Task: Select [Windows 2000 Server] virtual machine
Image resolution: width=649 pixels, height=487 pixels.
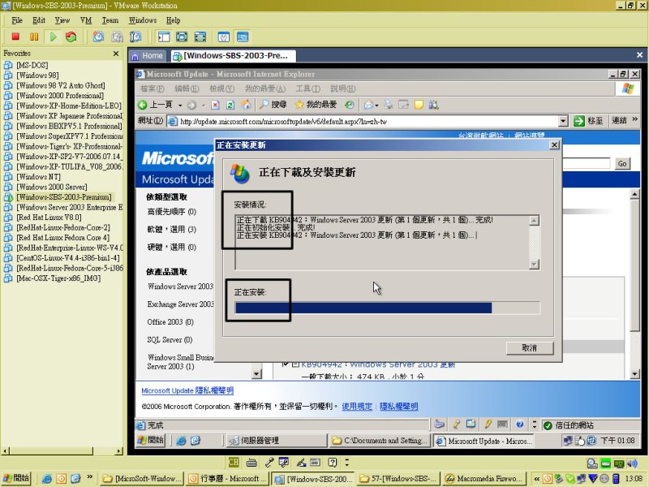Action: click(52, 187)
